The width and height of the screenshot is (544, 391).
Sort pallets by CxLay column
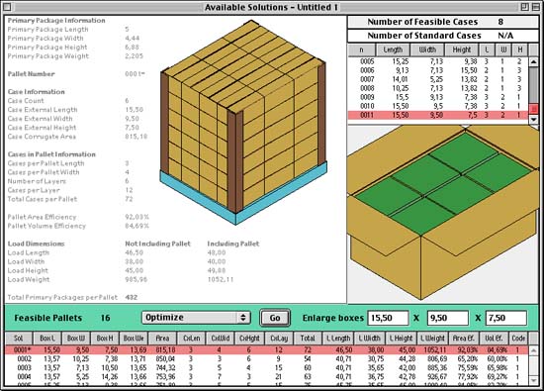[x=279, y=338]
